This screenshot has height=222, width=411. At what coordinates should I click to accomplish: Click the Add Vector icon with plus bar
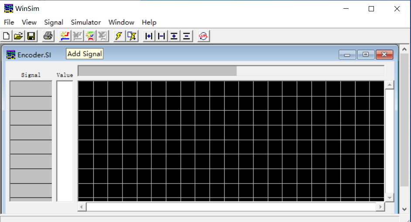click(149, 36)
